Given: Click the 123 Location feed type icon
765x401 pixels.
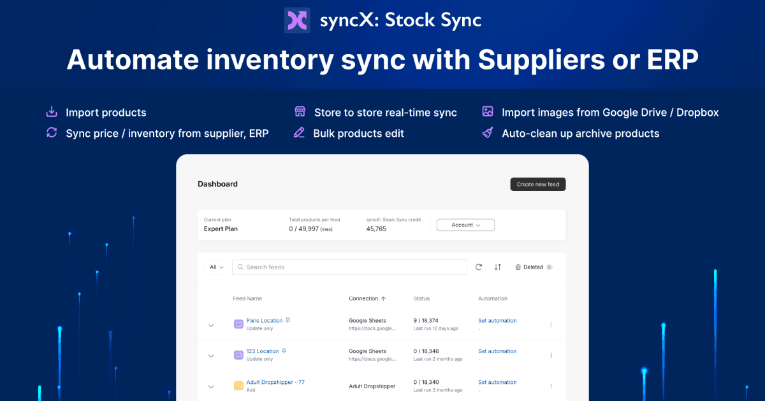Looking at the screenshot, I should point(238,355).
